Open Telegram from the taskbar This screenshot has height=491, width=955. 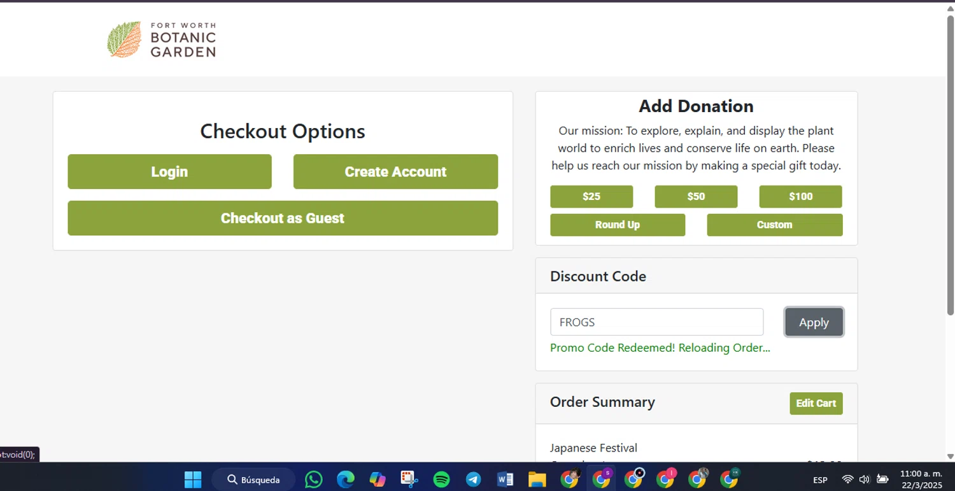(473, 480)
